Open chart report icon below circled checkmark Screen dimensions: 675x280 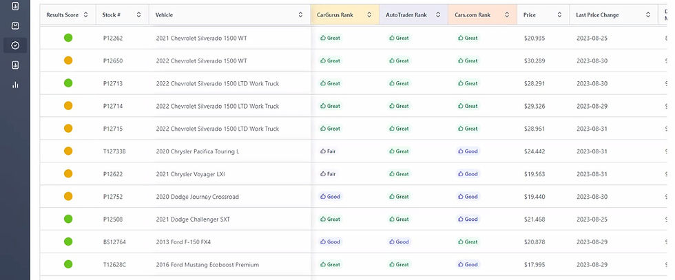tap(15, 65)
